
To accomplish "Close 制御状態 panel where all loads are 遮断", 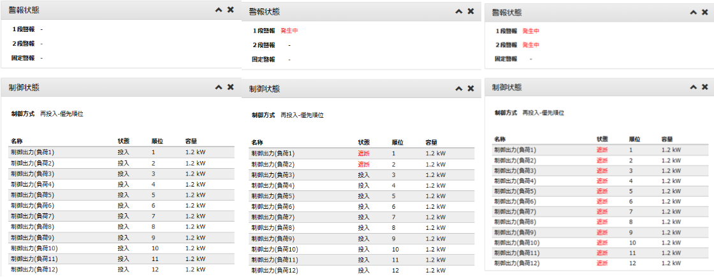I will (704, 87).
